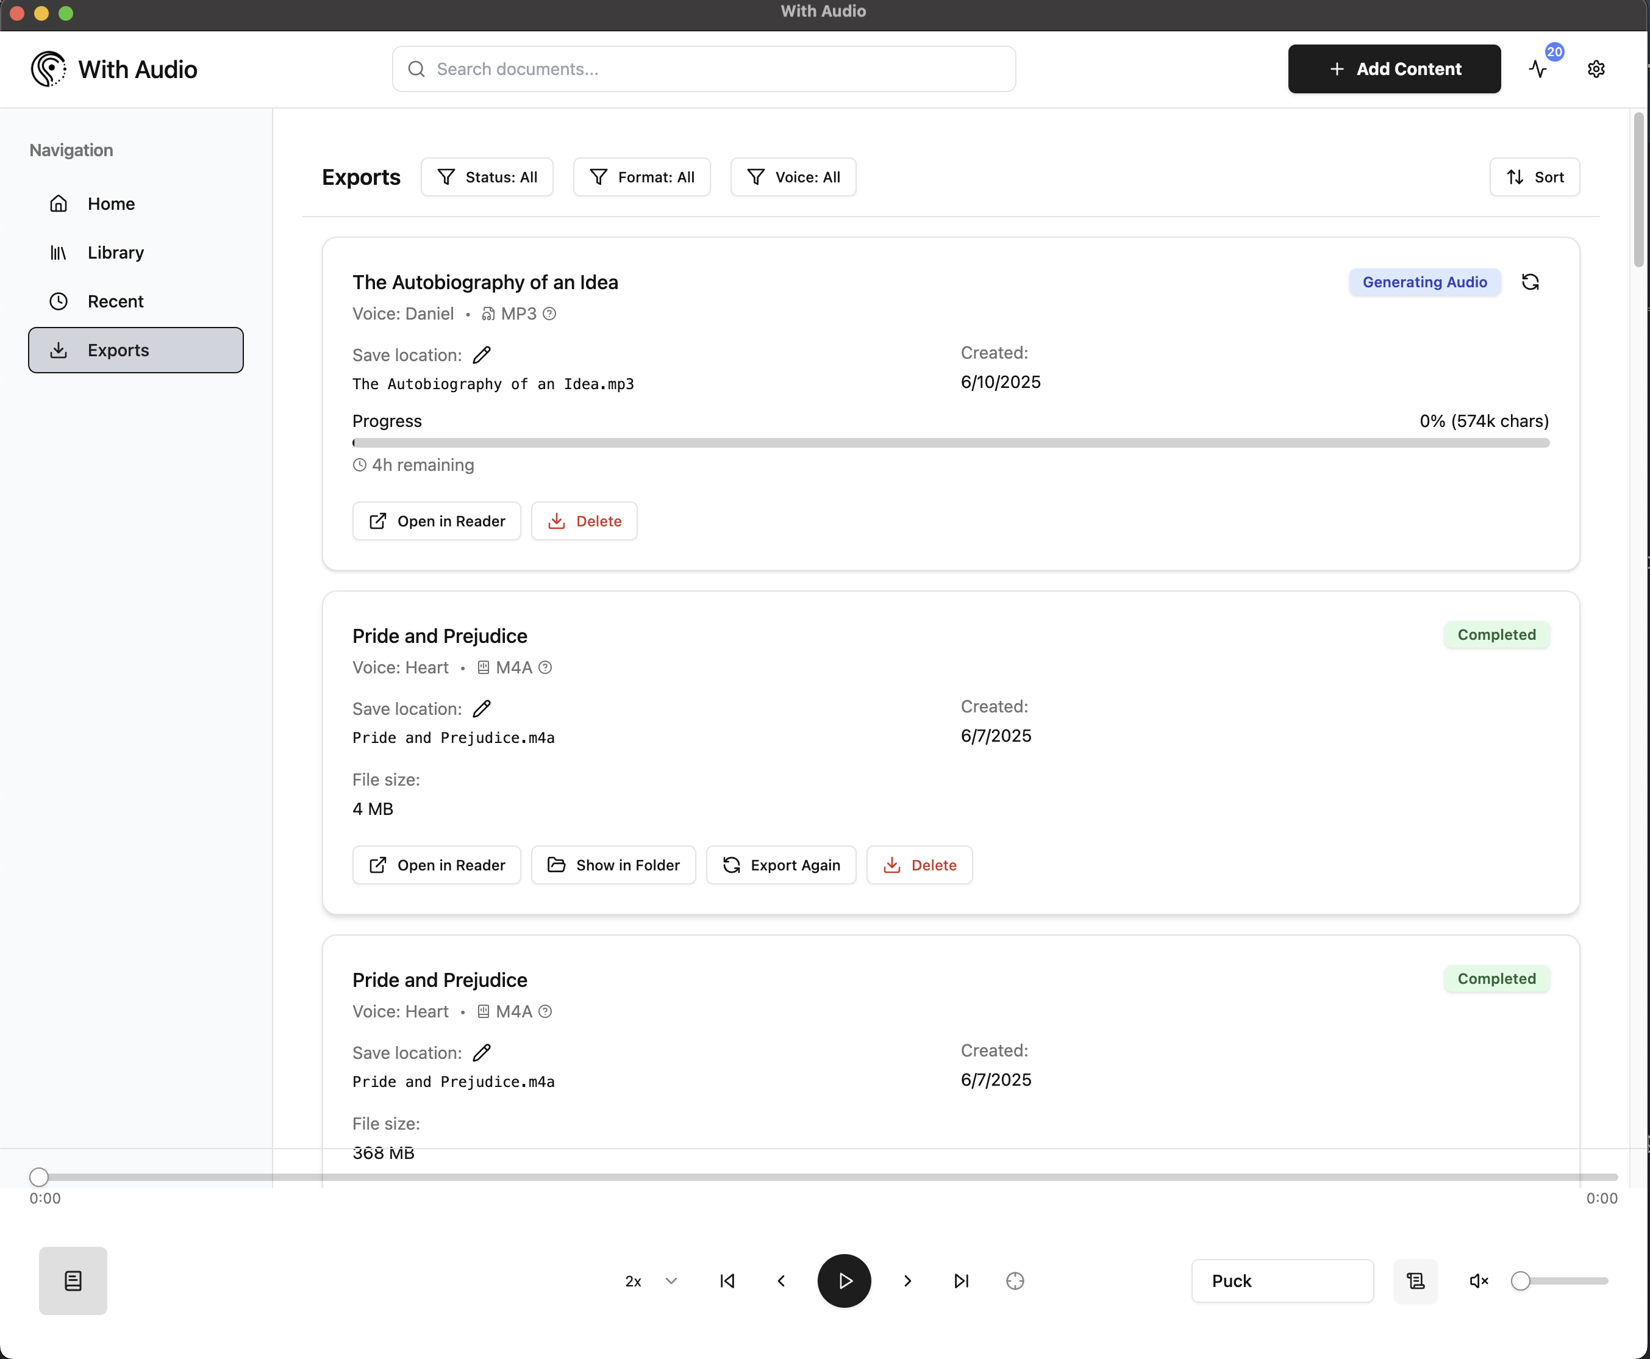Open the transcript panel at bottom left
The height and width of the screenshot is (1359, 1650).
tap(73, 1281)
